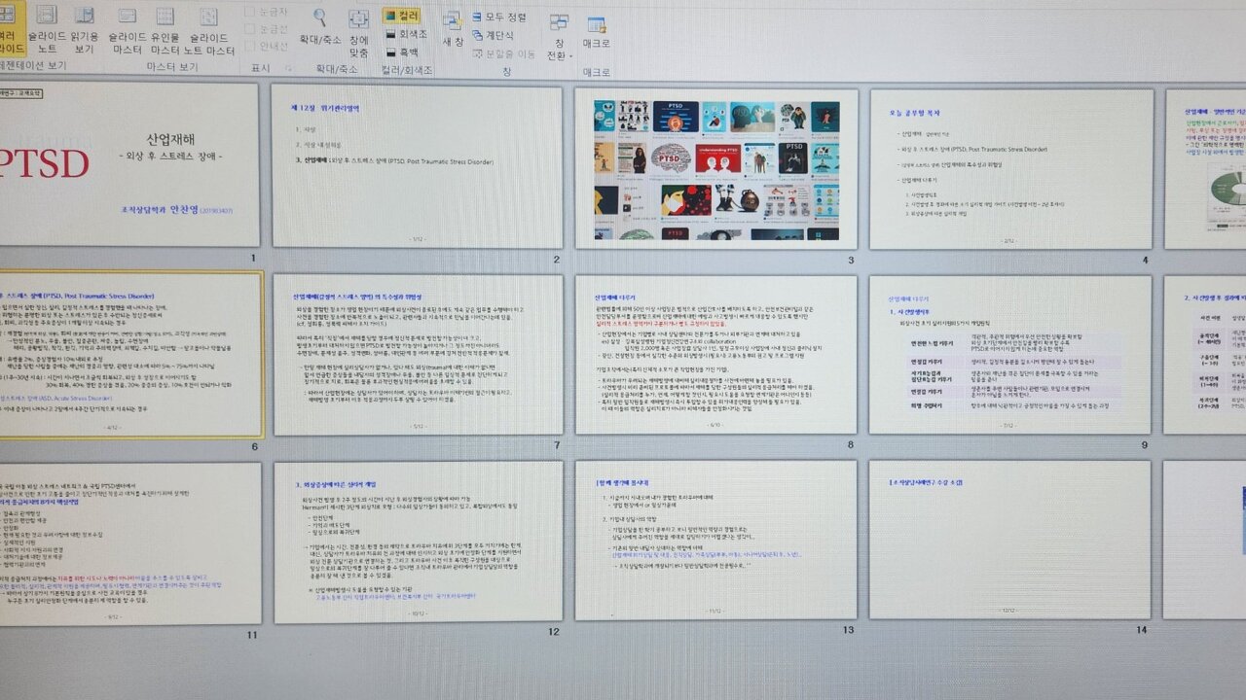
Task: Open a New Window (새 창)
Action: pyautogui.click(x=453, y=28)
